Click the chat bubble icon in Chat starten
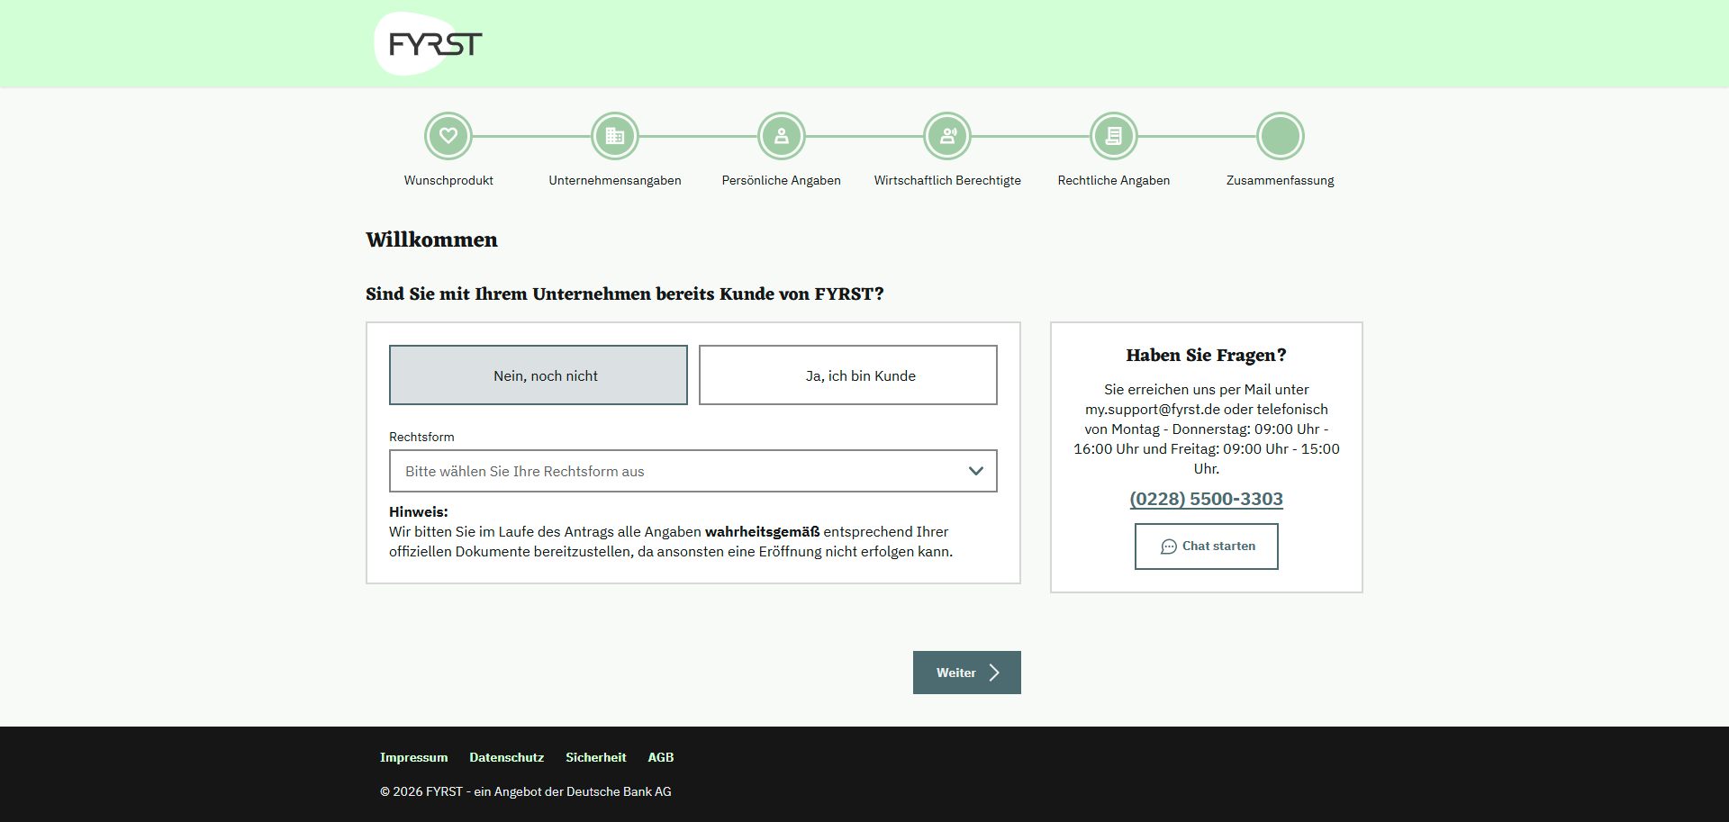 pyautogui.click(x=1169, y=546)
